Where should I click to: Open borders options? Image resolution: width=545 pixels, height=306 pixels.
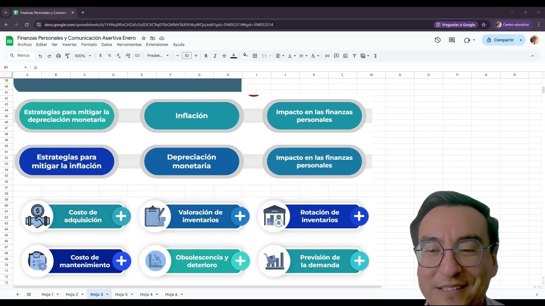[x=255, y=56]
